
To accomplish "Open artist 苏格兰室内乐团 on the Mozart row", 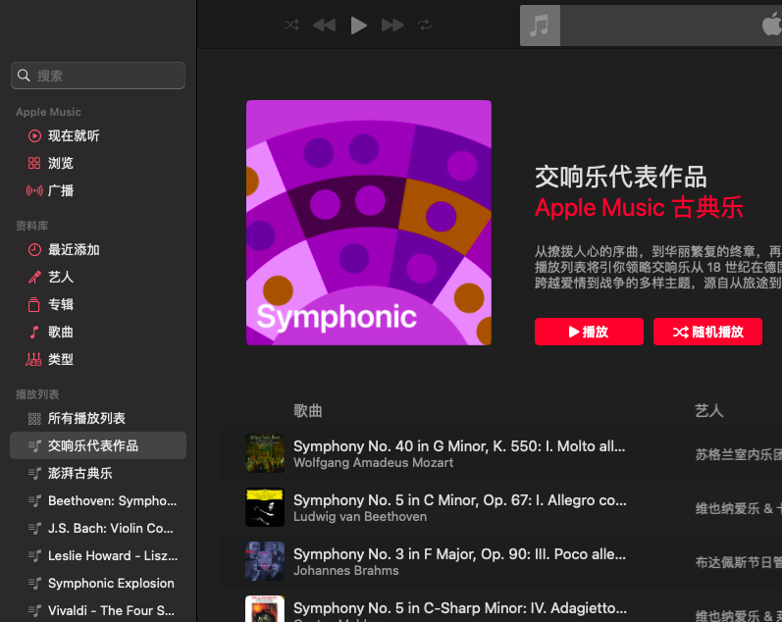I will (x=738, y=454).
